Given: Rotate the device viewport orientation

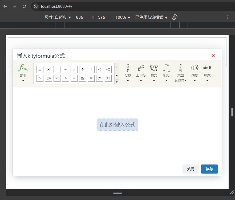Looking at the screenshot, I should tap(175, 17).
